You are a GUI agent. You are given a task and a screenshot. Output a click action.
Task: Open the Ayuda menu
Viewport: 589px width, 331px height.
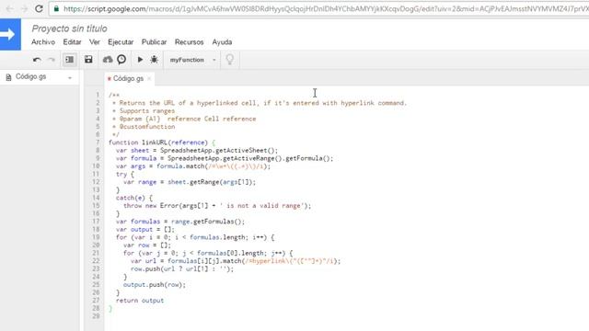pyautogui.click(x=222, y=42)
